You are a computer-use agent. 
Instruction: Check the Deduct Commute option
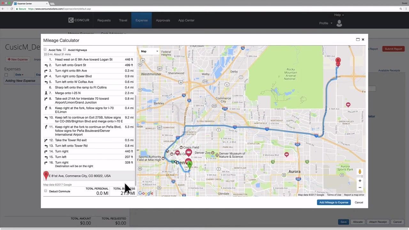click(45, 191)
